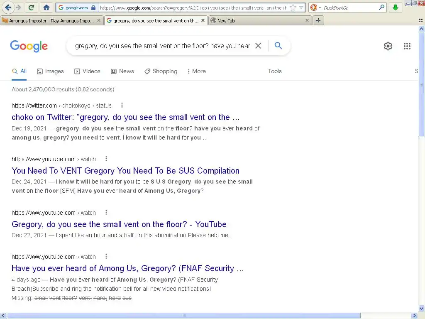Open options menu for twitter.com result
The height and width of the screenshot is (319, 425).
(x=122, y=105)
